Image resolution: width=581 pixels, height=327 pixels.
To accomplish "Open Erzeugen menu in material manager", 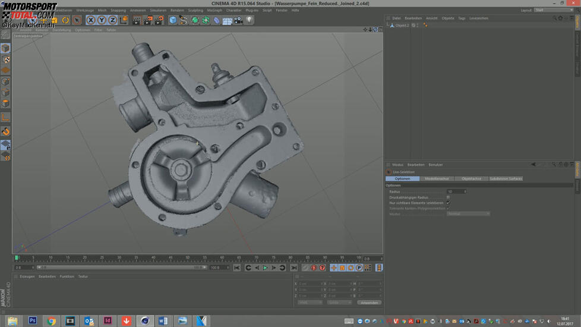I will coord(27,276).
